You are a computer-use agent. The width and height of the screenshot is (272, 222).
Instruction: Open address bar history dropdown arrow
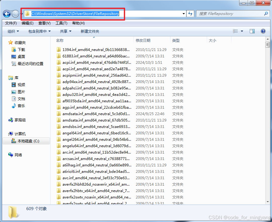184,14
